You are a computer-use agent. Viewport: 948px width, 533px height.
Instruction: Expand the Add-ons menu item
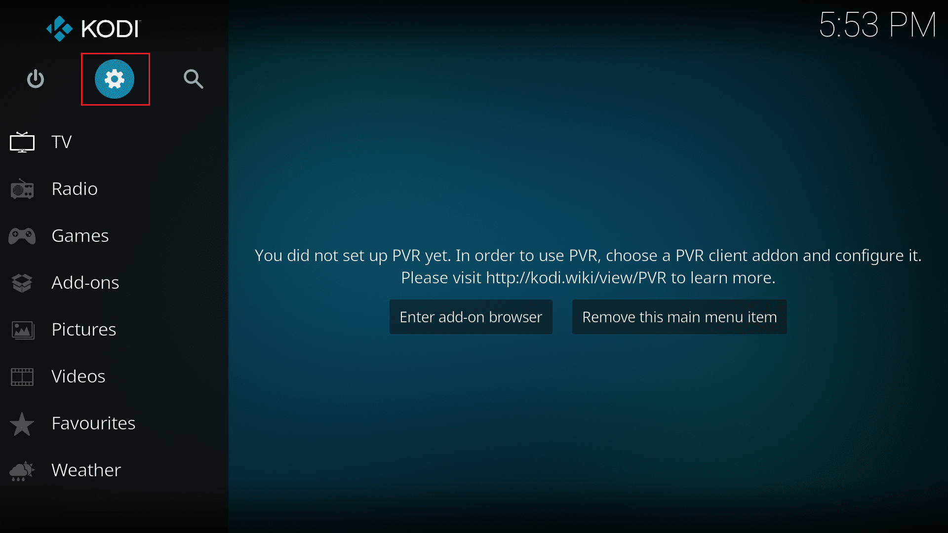coord(85,281)
